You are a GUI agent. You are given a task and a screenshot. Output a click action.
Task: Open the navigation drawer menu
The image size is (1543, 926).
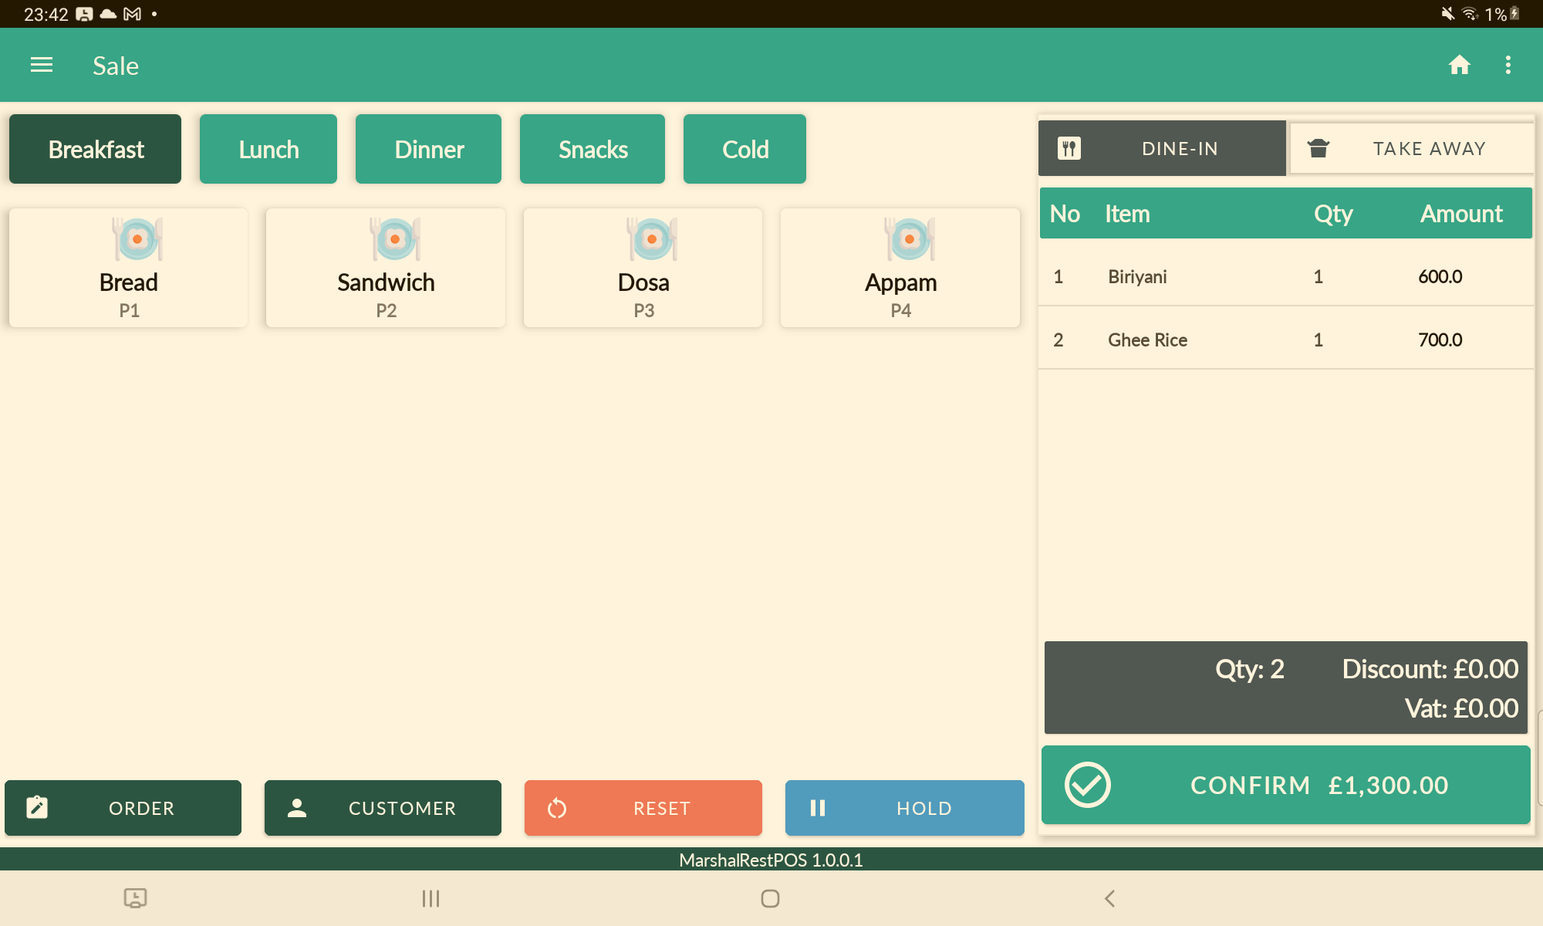point(40,65)
